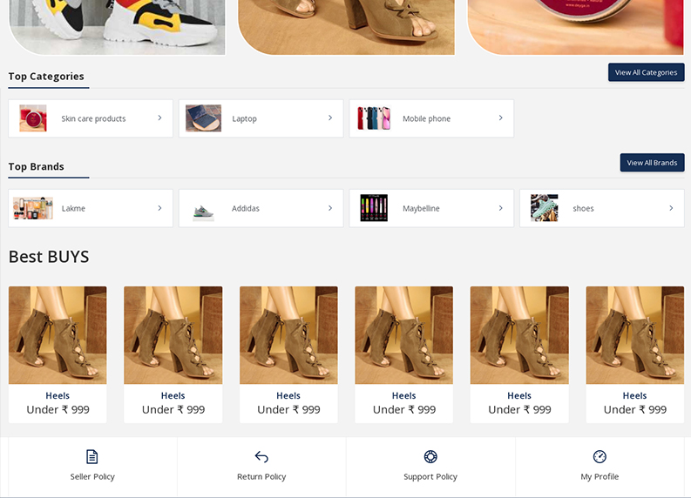Viewport: 691px width, 498px height.
Task: Expand the Laptop category chevron arrow
Action: tap(330, 118)
